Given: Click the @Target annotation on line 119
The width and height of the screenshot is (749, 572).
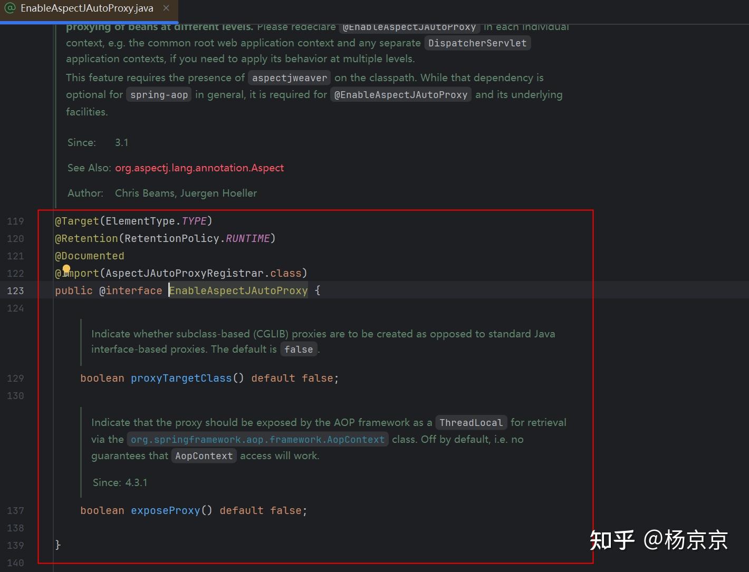Looking at the screenshot, I should tap(77, 221).
